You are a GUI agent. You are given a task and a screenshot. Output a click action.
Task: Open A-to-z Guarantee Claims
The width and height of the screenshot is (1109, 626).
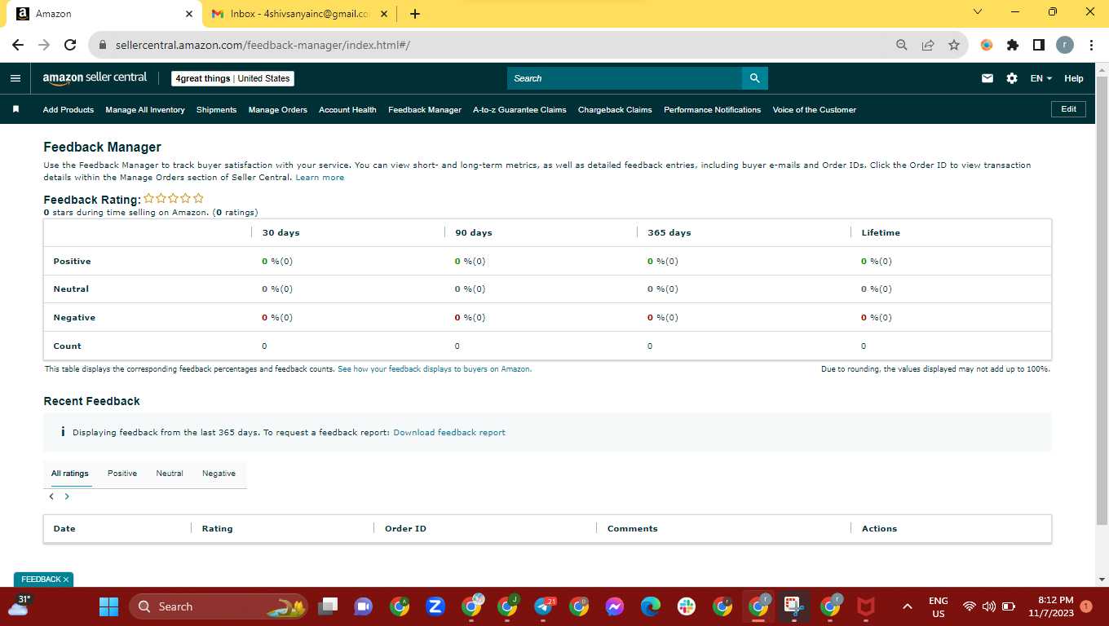[519, 109]
